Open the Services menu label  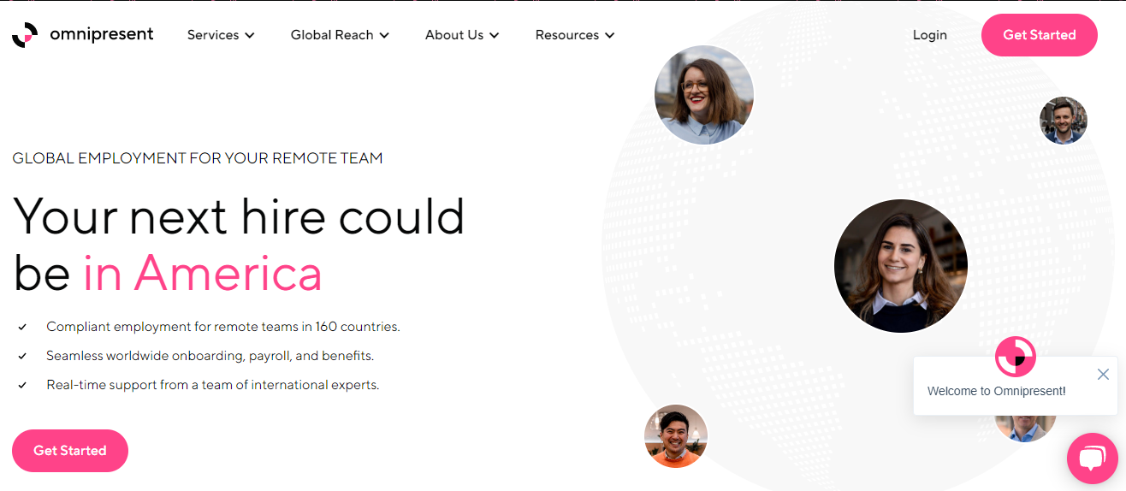coord(213,35)
